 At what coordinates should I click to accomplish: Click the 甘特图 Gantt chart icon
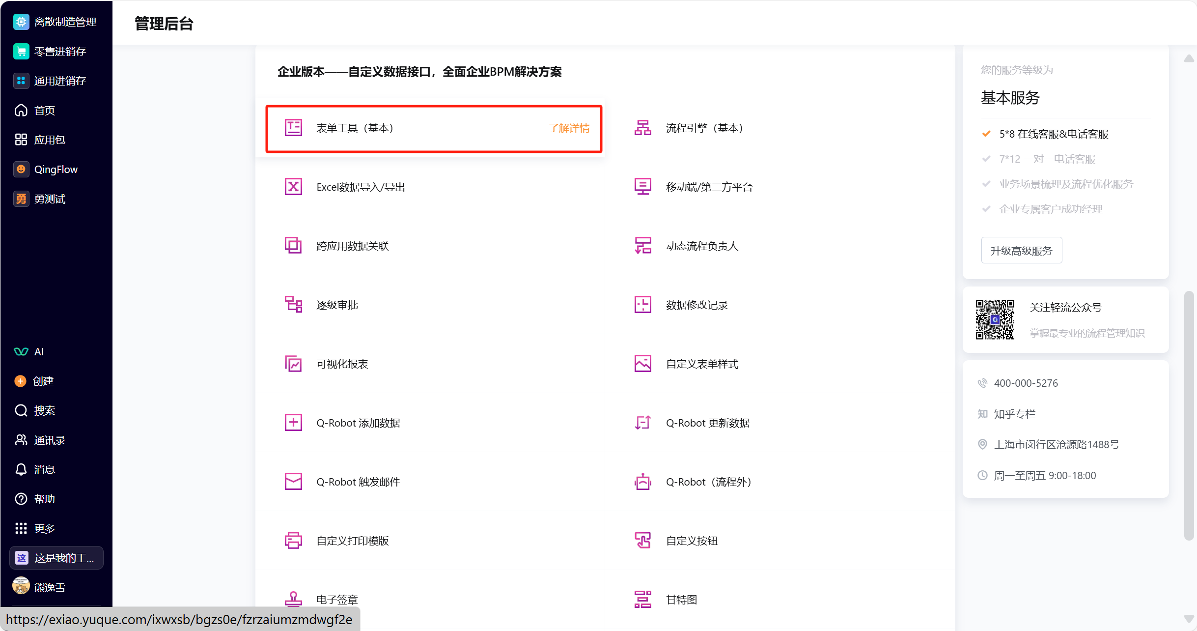(x=642, y=600)
